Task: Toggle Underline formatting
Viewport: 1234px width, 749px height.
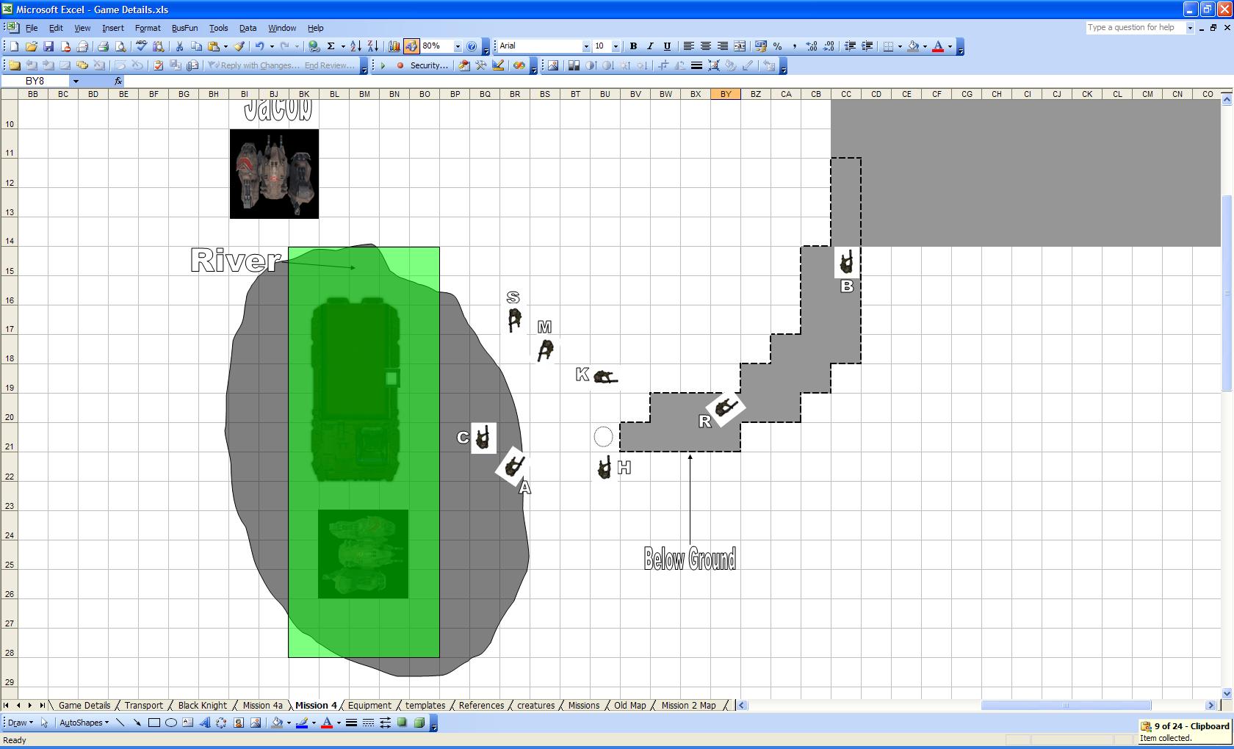Action: click(667, 46)
